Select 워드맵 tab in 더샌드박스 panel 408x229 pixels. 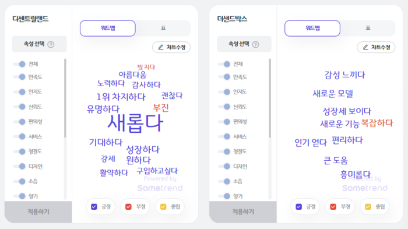tap(312, 28)
